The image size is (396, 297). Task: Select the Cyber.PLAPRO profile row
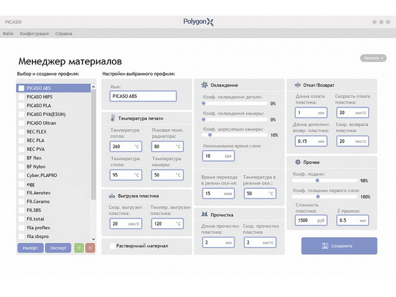click(x=53, y=175)
